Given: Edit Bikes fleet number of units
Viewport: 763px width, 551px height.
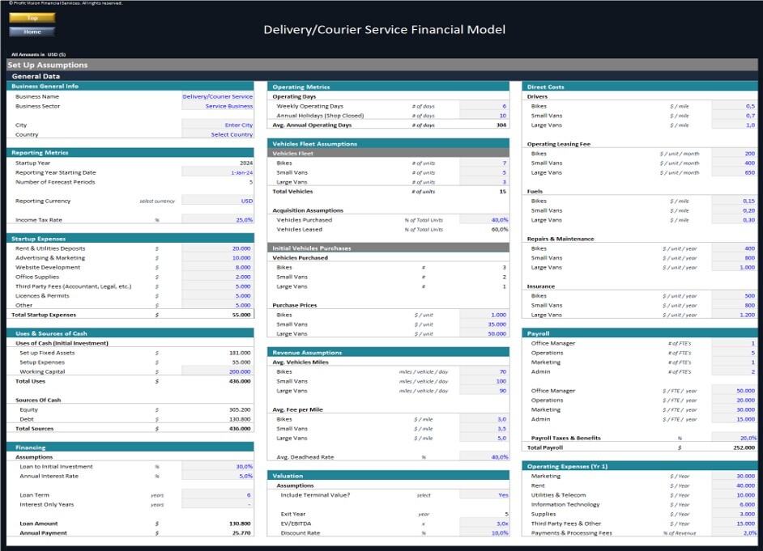Looking at the screenshot, I should (484, 163).
